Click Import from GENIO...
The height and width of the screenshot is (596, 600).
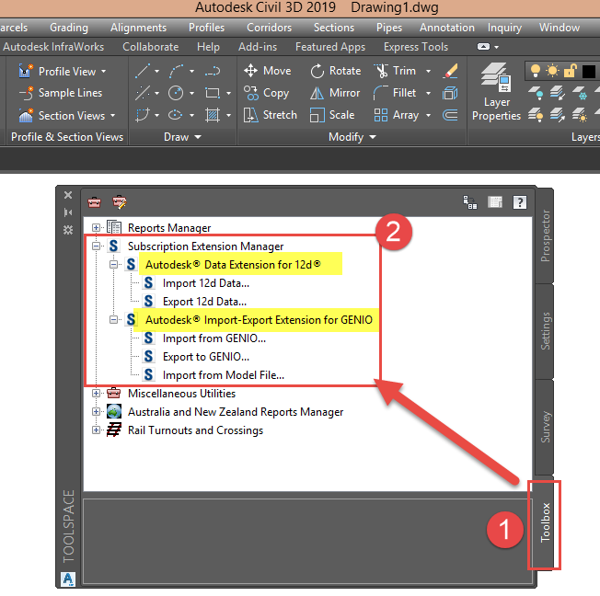(213, 338)
